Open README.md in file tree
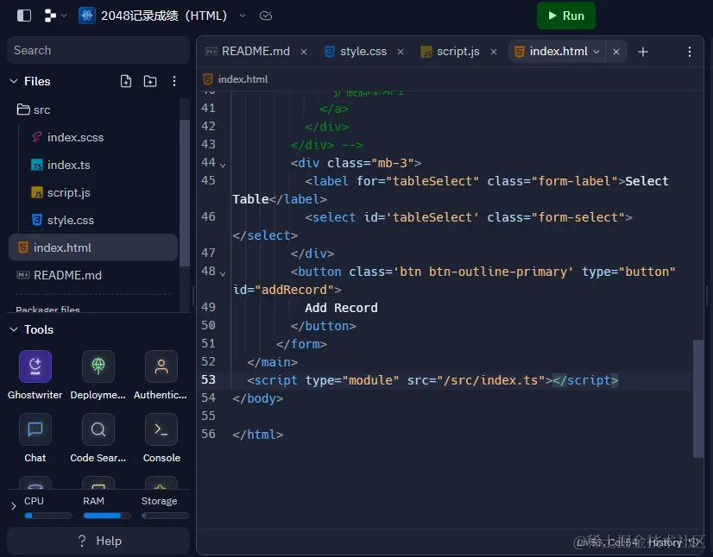The width and height of the screenshot is (713, 557). [x=59, y=275]
